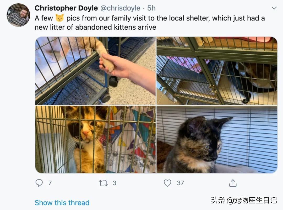283x210 pixels.
Task: Like the tweet with the heart icon
Action: pyautogui.click(x=167, y=183)
